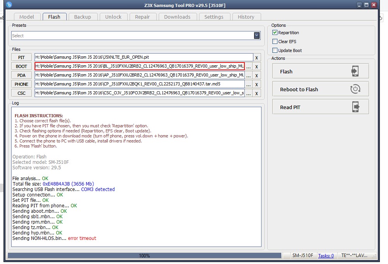Click the CSC file button
Image resolution: width=388 pixels, height=264 pixels.
click(21, 93)
